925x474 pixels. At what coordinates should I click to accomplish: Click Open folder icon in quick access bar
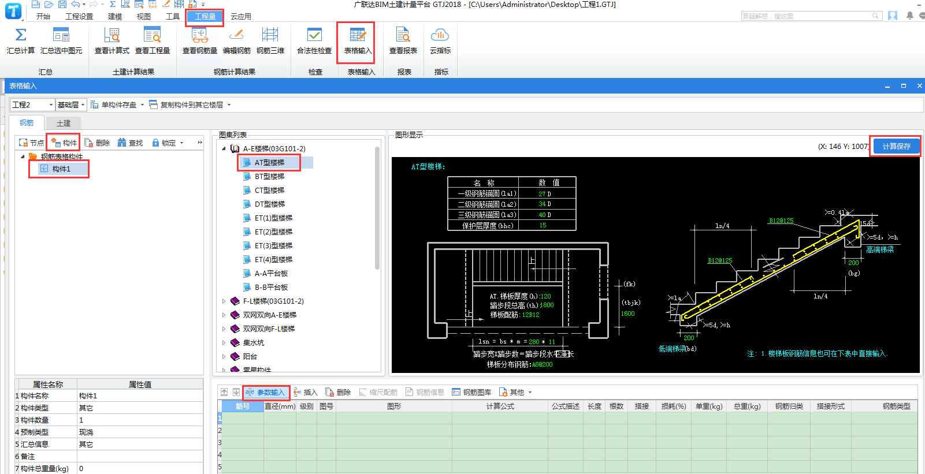pos(49,4)
